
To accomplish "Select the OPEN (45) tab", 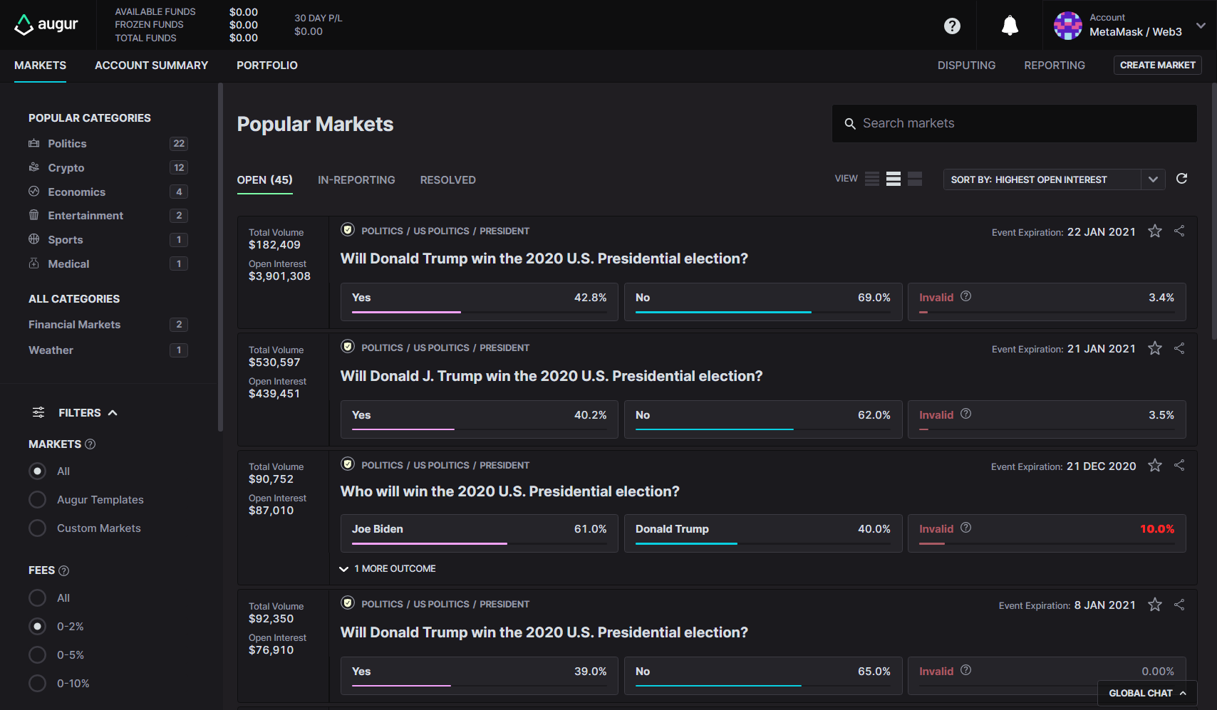I will [x=264, y=180].
